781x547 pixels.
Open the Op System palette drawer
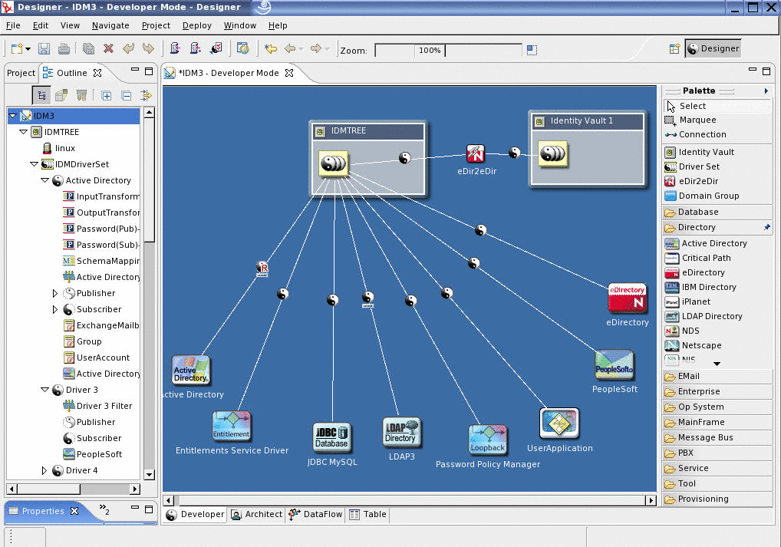coord(717,407)
